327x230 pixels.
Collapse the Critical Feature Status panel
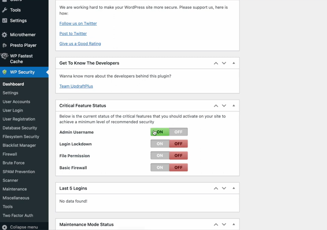coord(234,106)
